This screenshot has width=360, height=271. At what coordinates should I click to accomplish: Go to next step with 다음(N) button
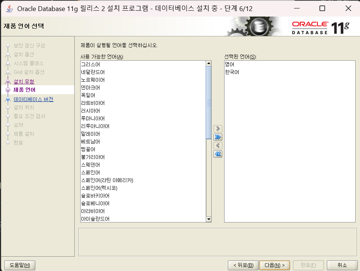point(274,265)
